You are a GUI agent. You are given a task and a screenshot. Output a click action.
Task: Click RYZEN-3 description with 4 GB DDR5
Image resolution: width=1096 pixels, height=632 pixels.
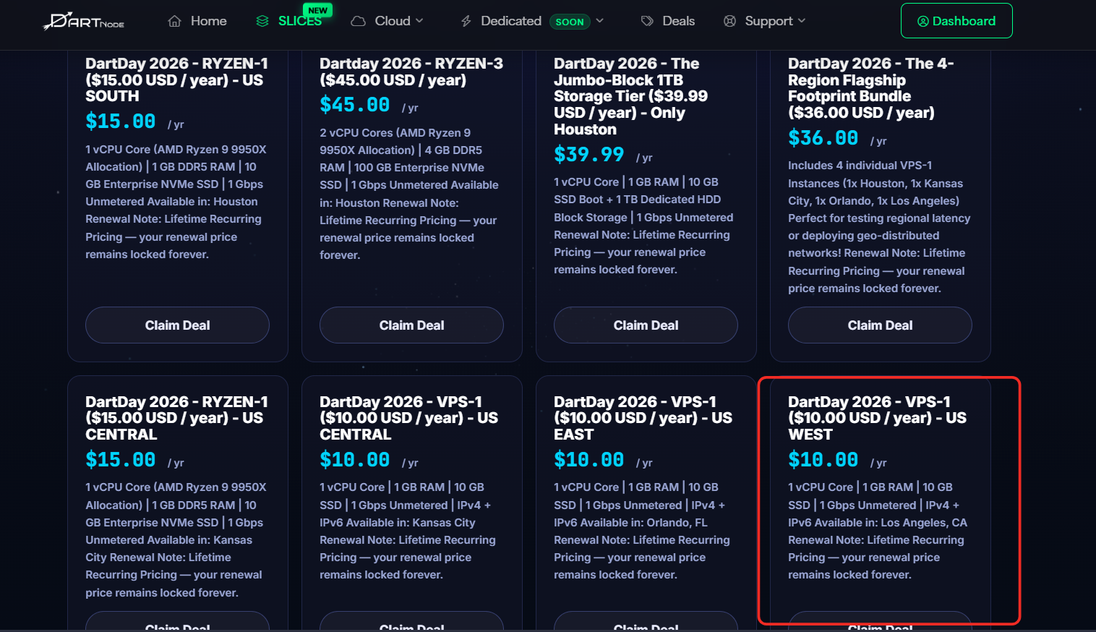(409, 194)
